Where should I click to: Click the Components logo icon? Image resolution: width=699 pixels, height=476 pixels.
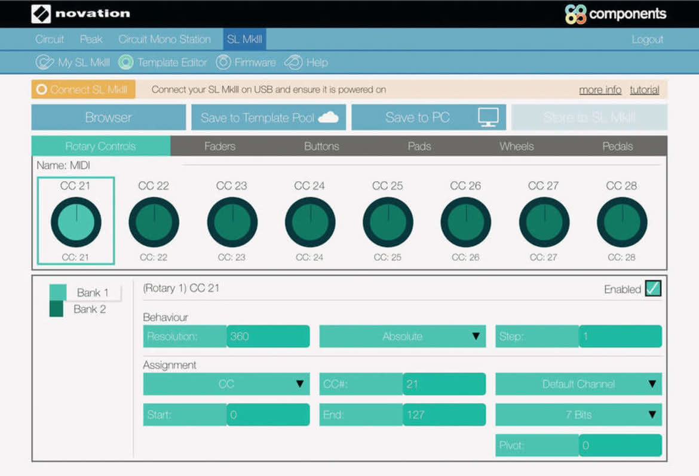[575, 14]
